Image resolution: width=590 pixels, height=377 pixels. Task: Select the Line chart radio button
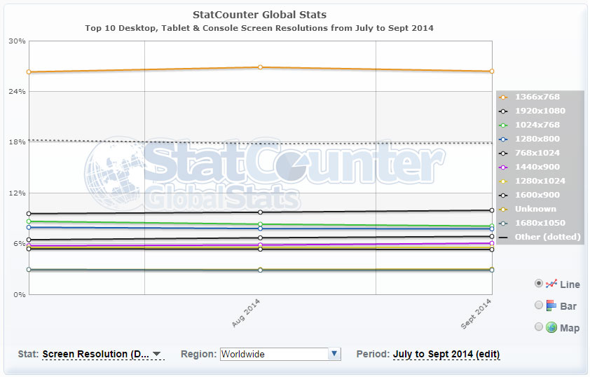click(538, 283)
